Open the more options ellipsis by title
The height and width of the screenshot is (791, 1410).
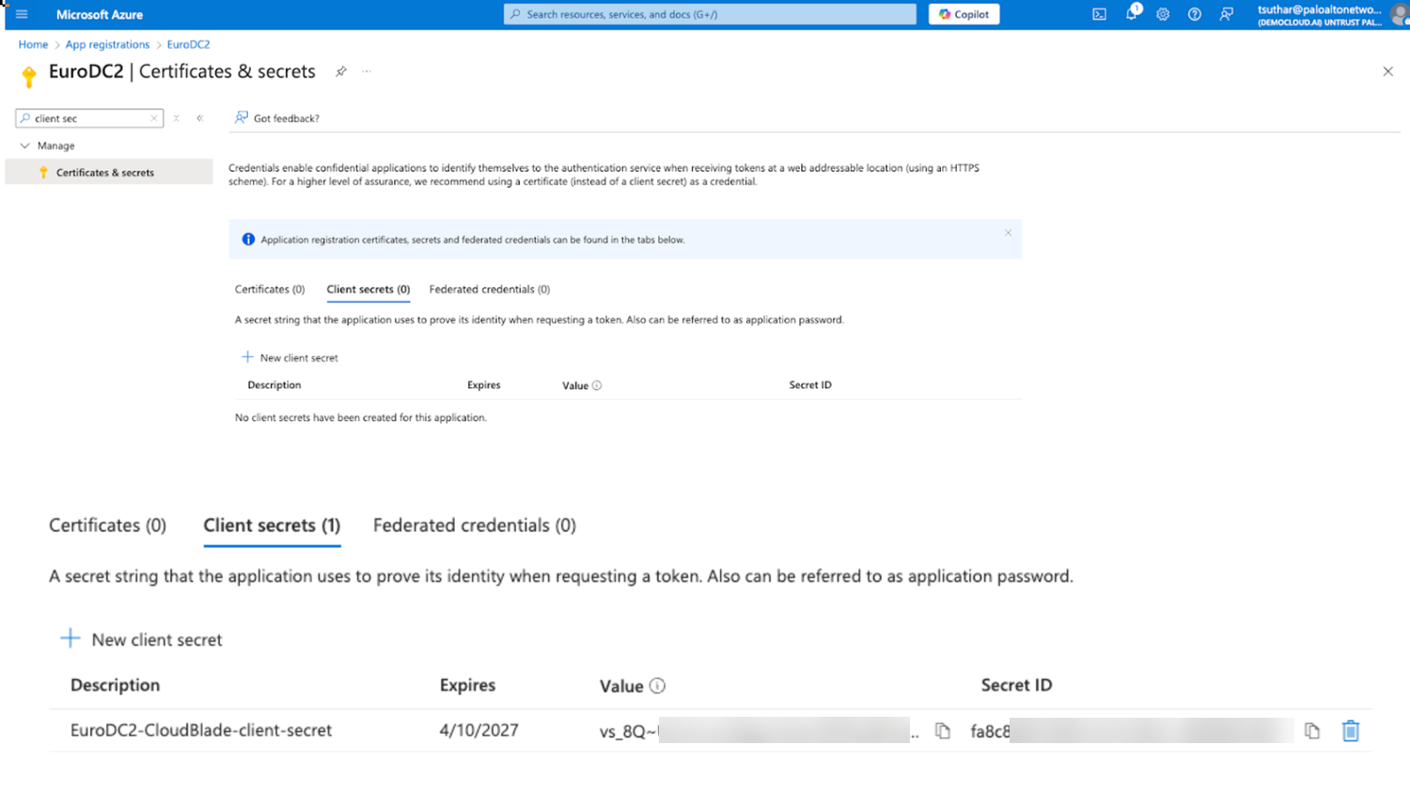tap(367, 71)
